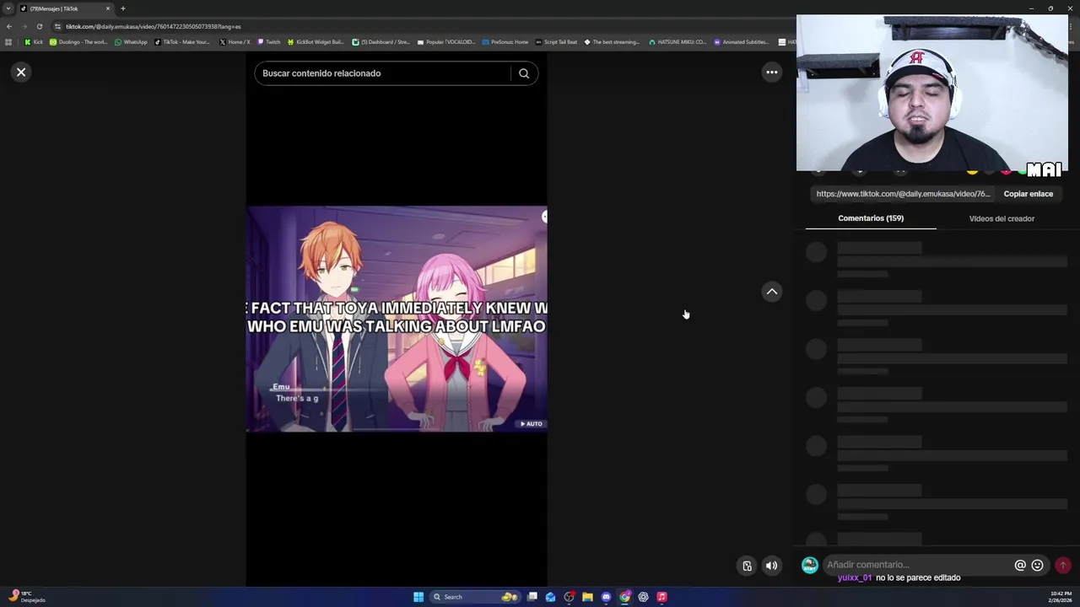Open the 'TikTok - Make Your...' bookmark

coord(182,41)
